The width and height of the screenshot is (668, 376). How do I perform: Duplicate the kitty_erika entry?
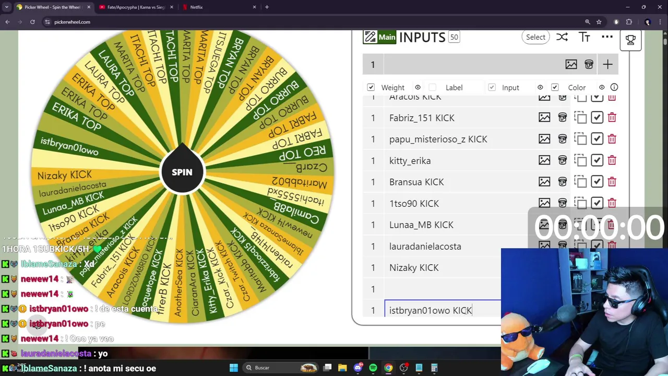580,160
